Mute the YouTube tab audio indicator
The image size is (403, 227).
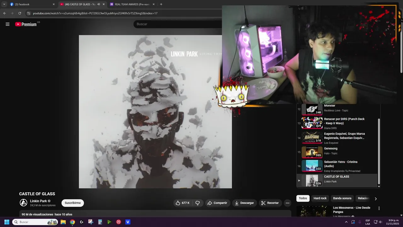(x=99, y=4)
